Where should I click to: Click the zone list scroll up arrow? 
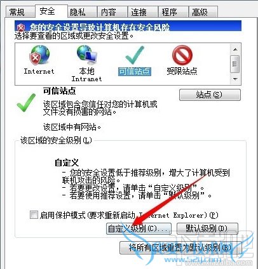pos(235,49)
